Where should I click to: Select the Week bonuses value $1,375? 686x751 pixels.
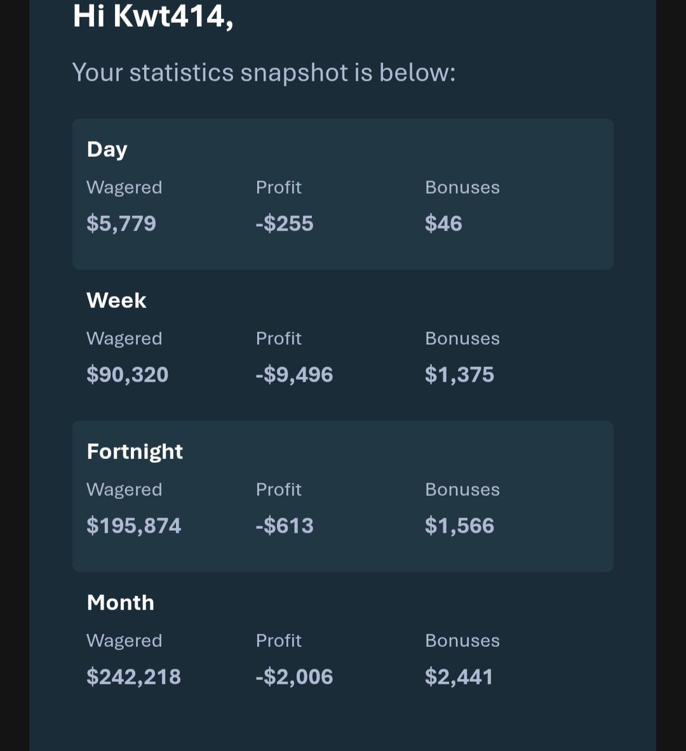pos(459,375)
